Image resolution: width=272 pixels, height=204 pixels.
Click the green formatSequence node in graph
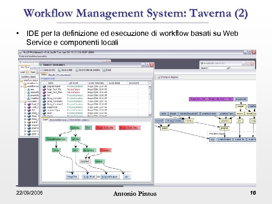click(x=56, y=139)
